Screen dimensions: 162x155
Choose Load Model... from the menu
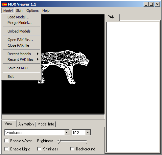21,17
